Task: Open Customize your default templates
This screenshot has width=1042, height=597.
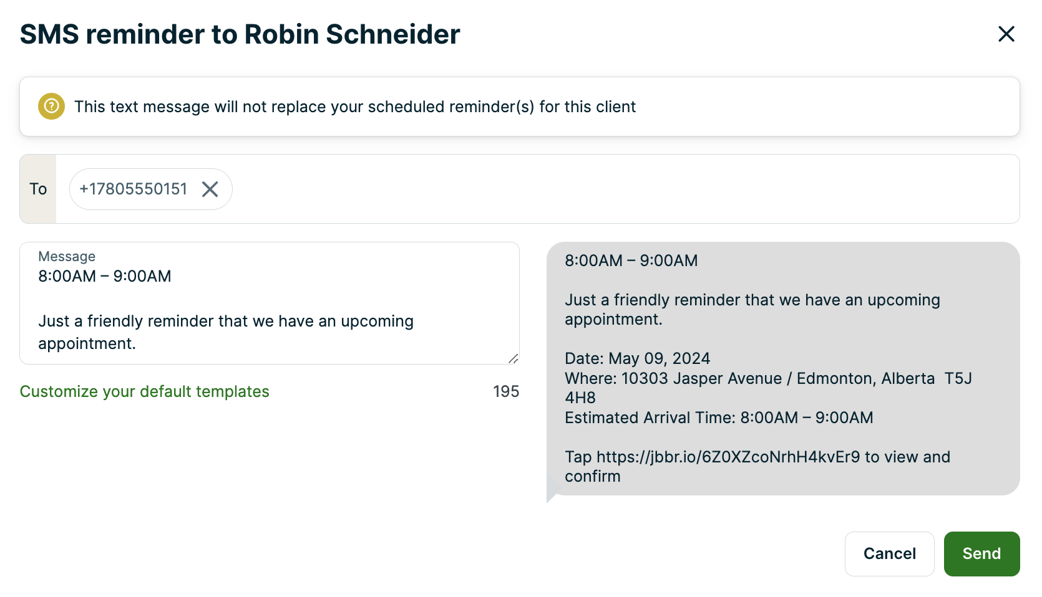Action: (x=144, y=391)
